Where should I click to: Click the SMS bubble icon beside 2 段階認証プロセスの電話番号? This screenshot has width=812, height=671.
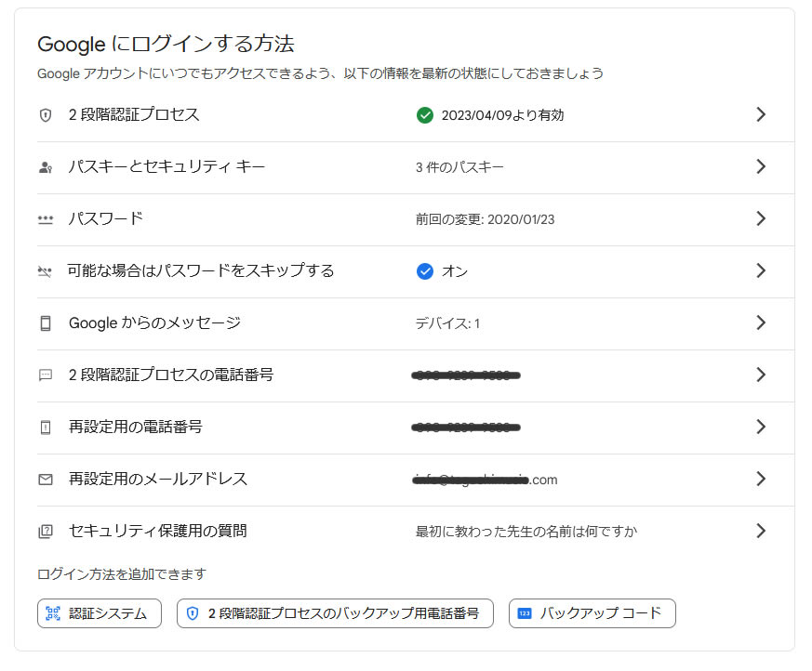[x=46, y=375]
